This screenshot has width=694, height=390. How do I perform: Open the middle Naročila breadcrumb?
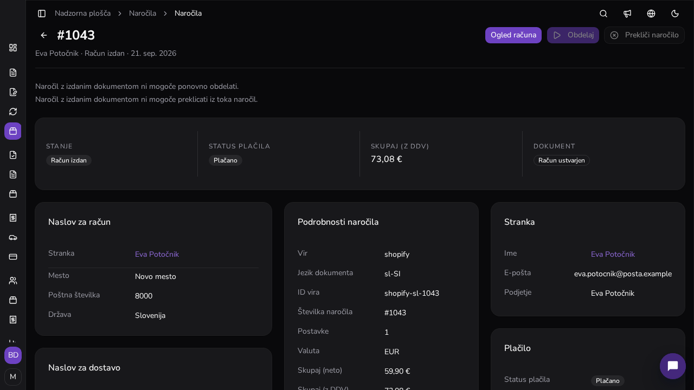pyautogui.click(x=143, y=14)
